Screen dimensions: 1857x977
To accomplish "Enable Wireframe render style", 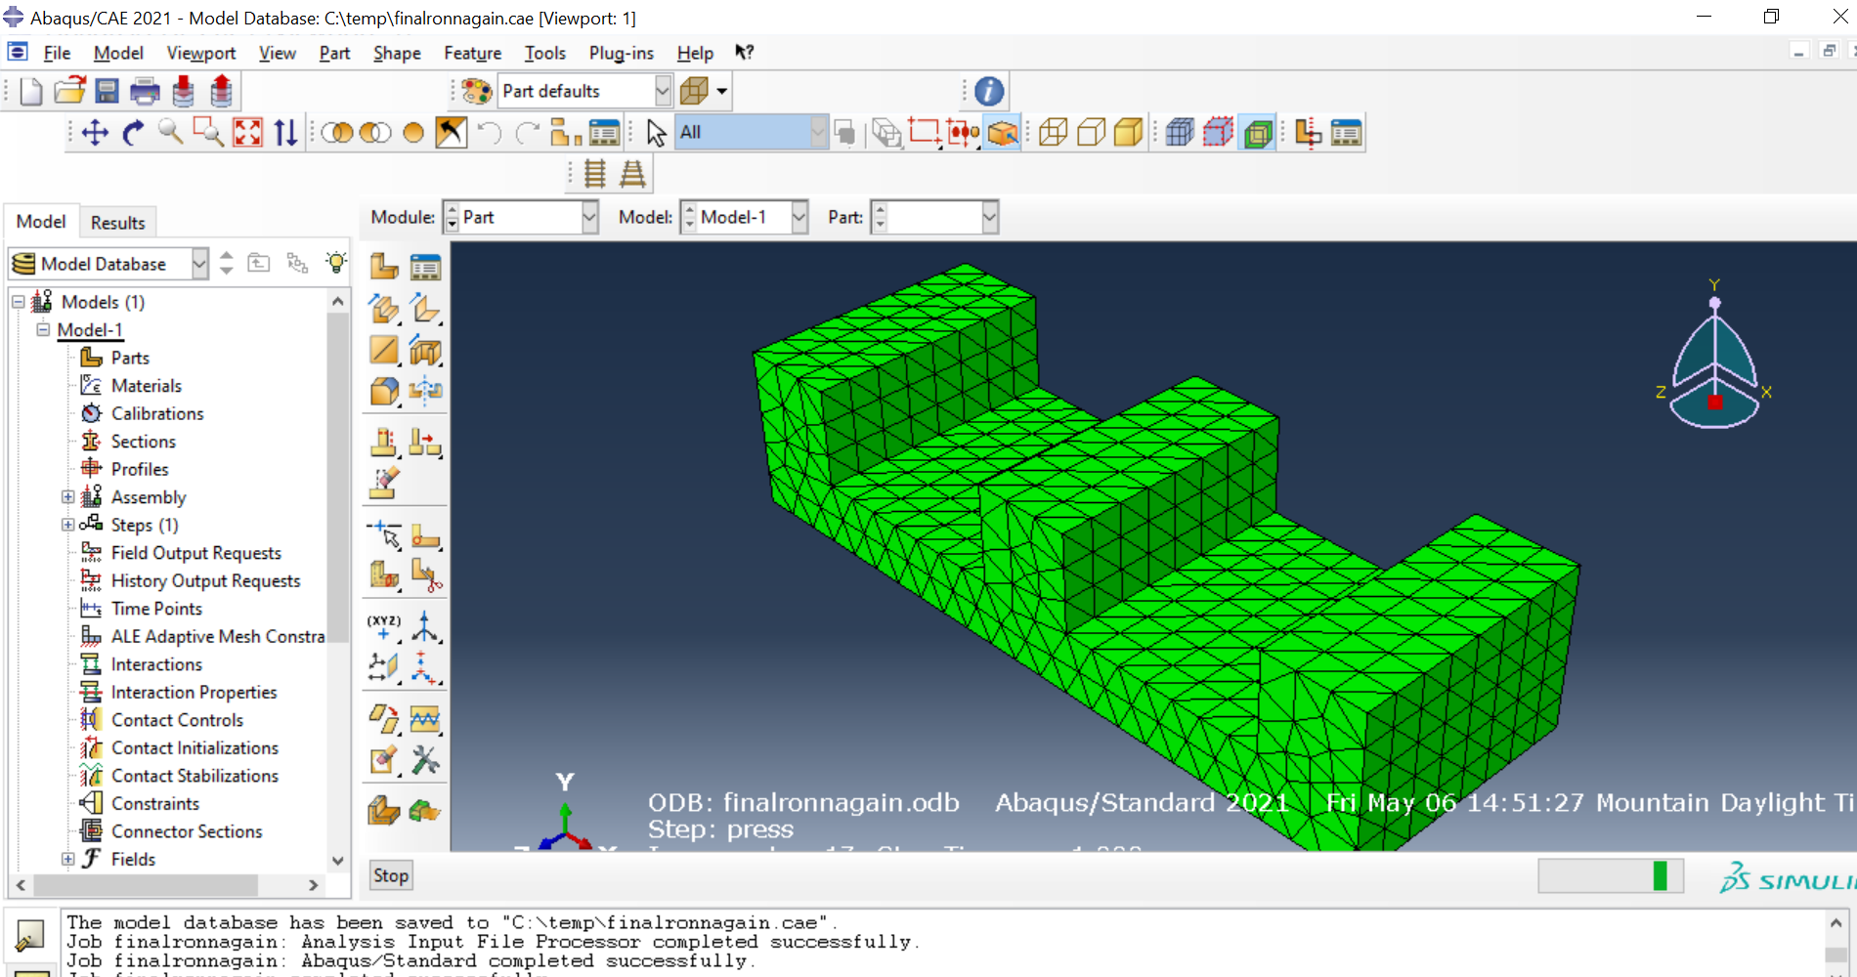I will point(1053,133).
